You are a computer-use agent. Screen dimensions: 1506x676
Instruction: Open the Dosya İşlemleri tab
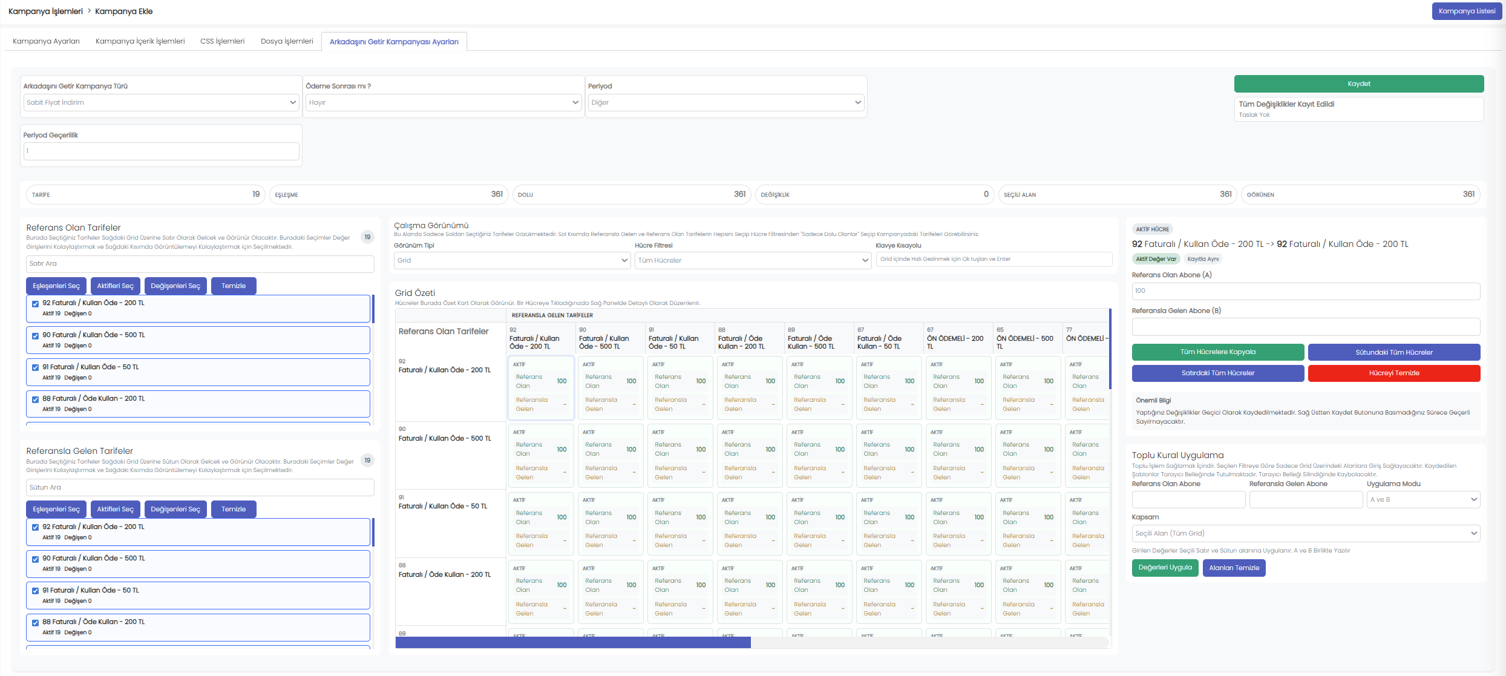pyautogui.click(x=287, y=41)
